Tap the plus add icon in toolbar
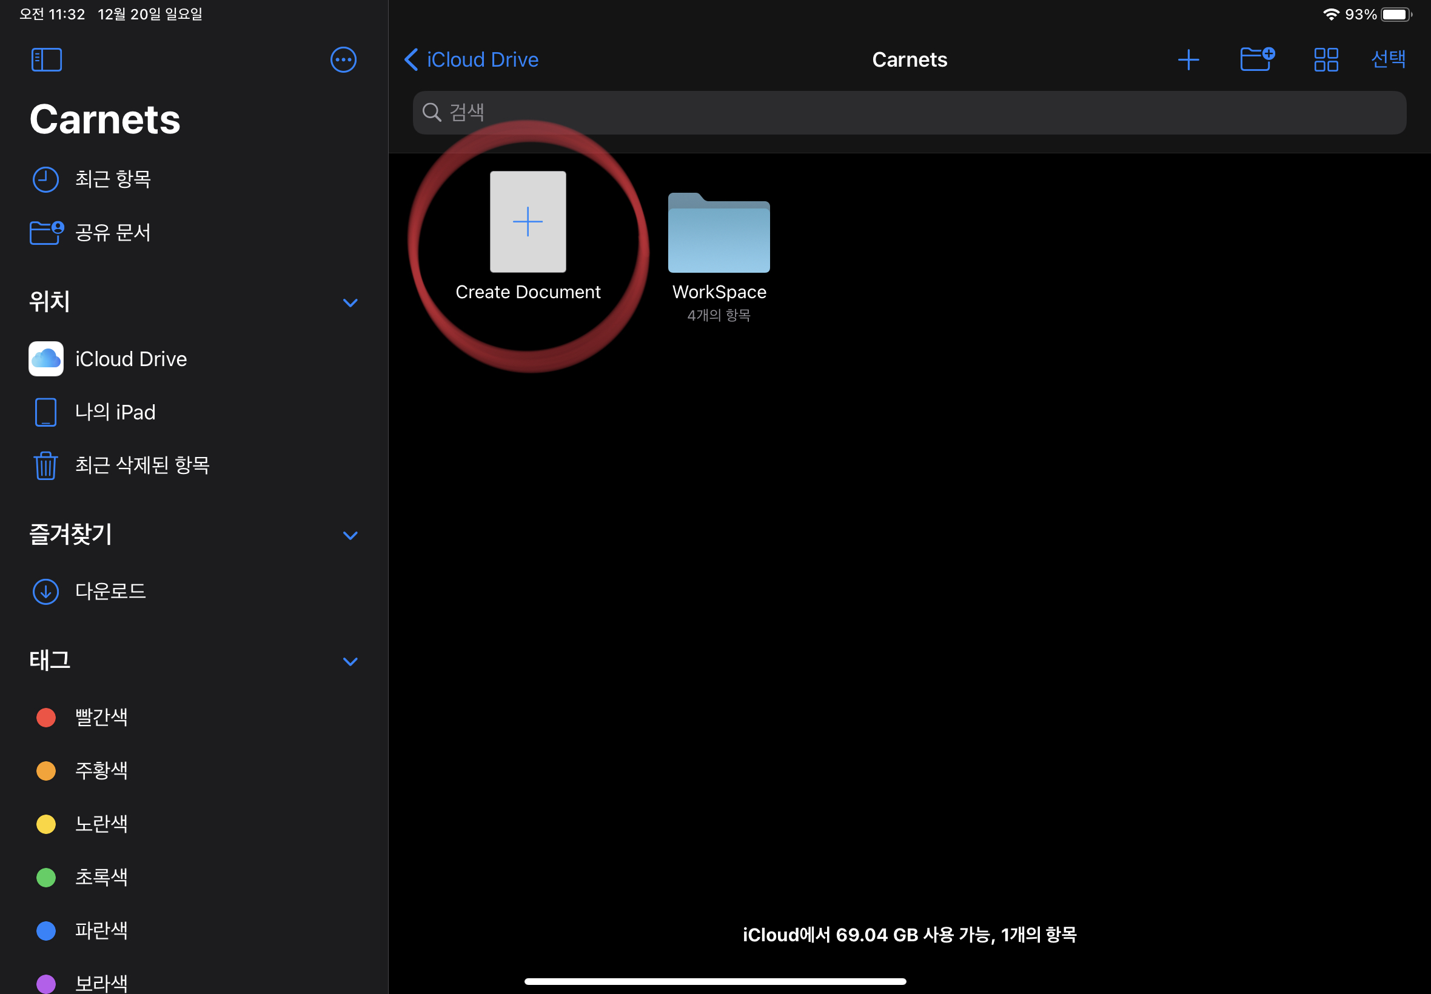 point(1188,60)
